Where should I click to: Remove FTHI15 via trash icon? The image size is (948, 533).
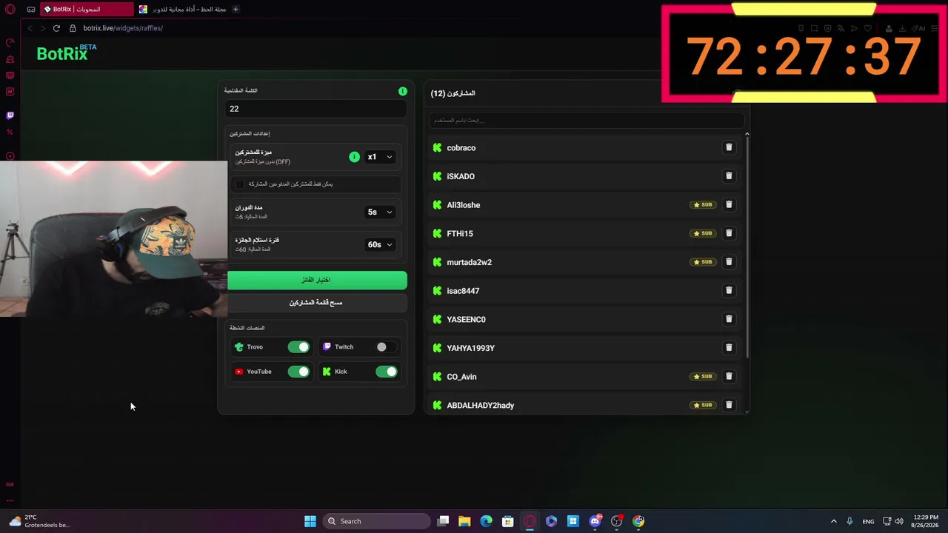point(729,233)
